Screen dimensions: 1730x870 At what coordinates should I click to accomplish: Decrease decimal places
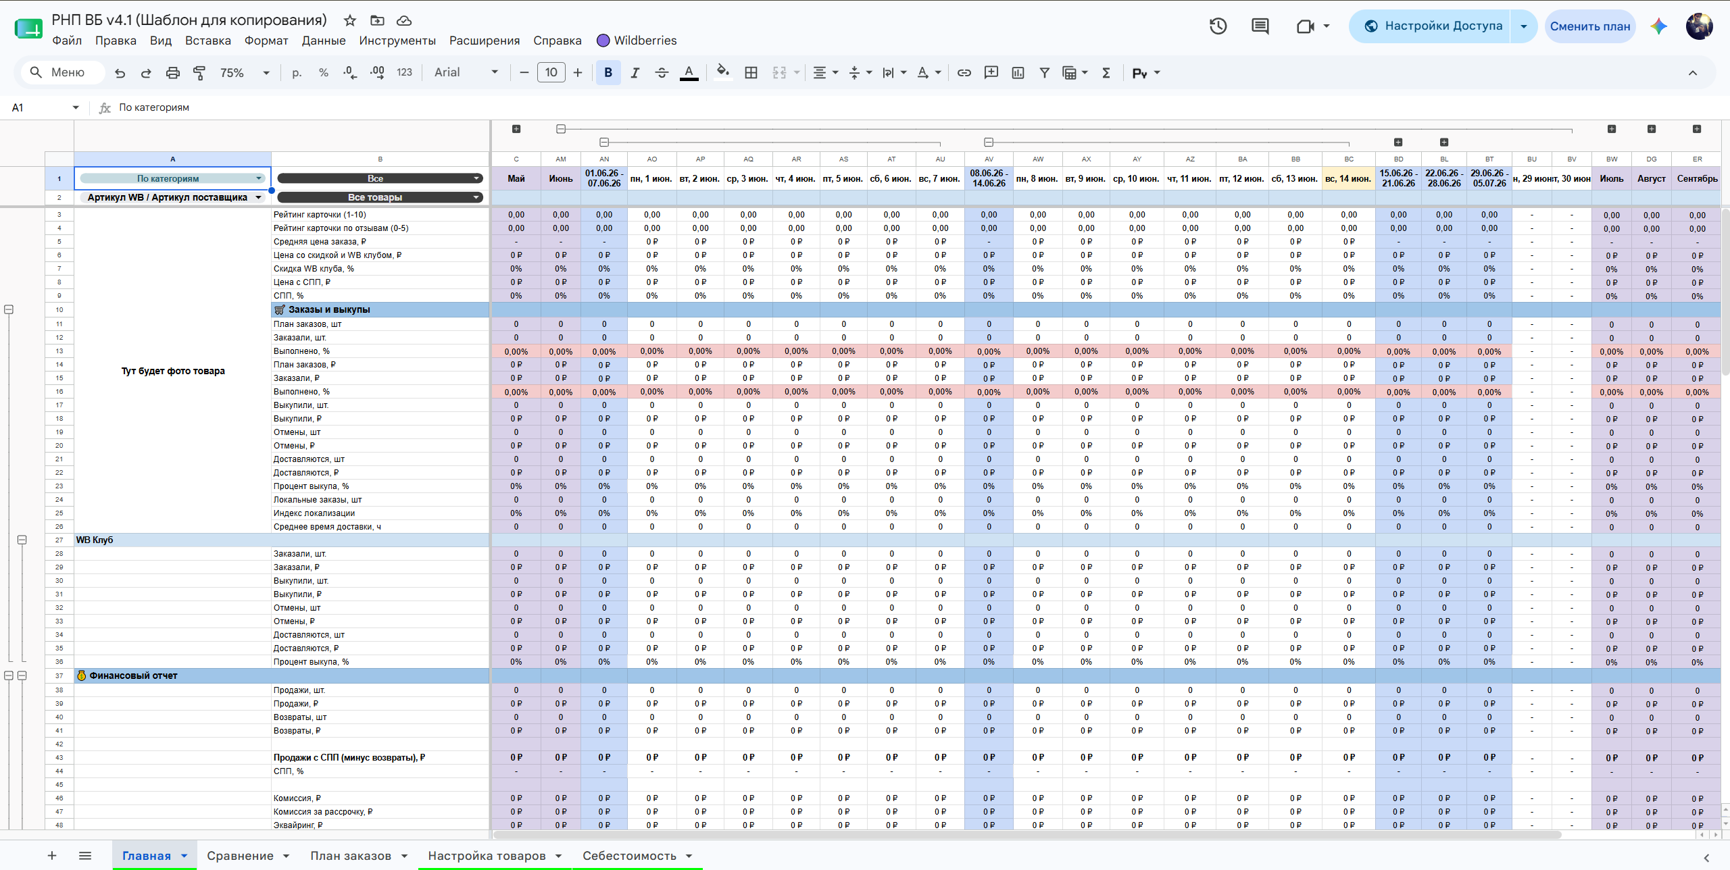[350, 73]
